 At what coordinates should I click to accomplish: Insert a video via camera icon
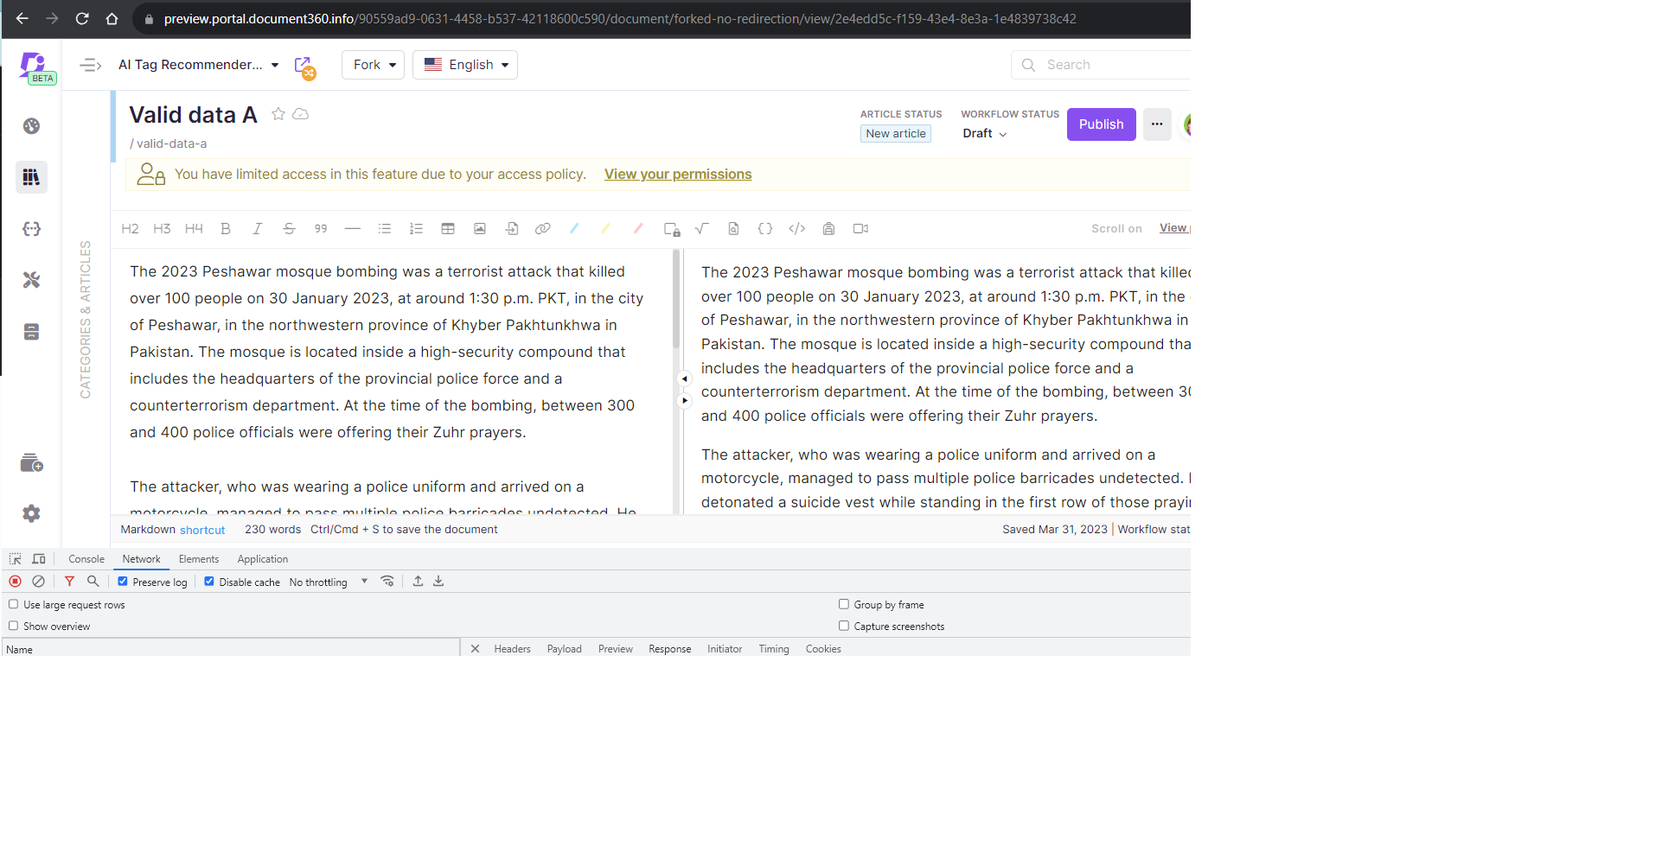coord(860,229)
